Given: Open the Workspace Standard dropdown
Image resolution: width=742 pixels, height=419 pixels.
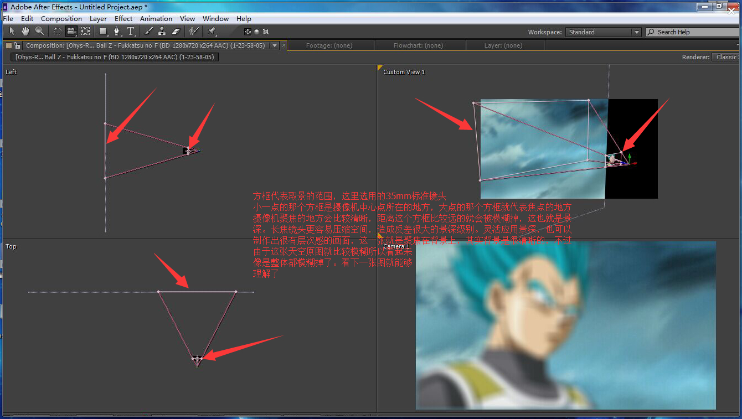Looking at the screenshot, I should point(603,32).
